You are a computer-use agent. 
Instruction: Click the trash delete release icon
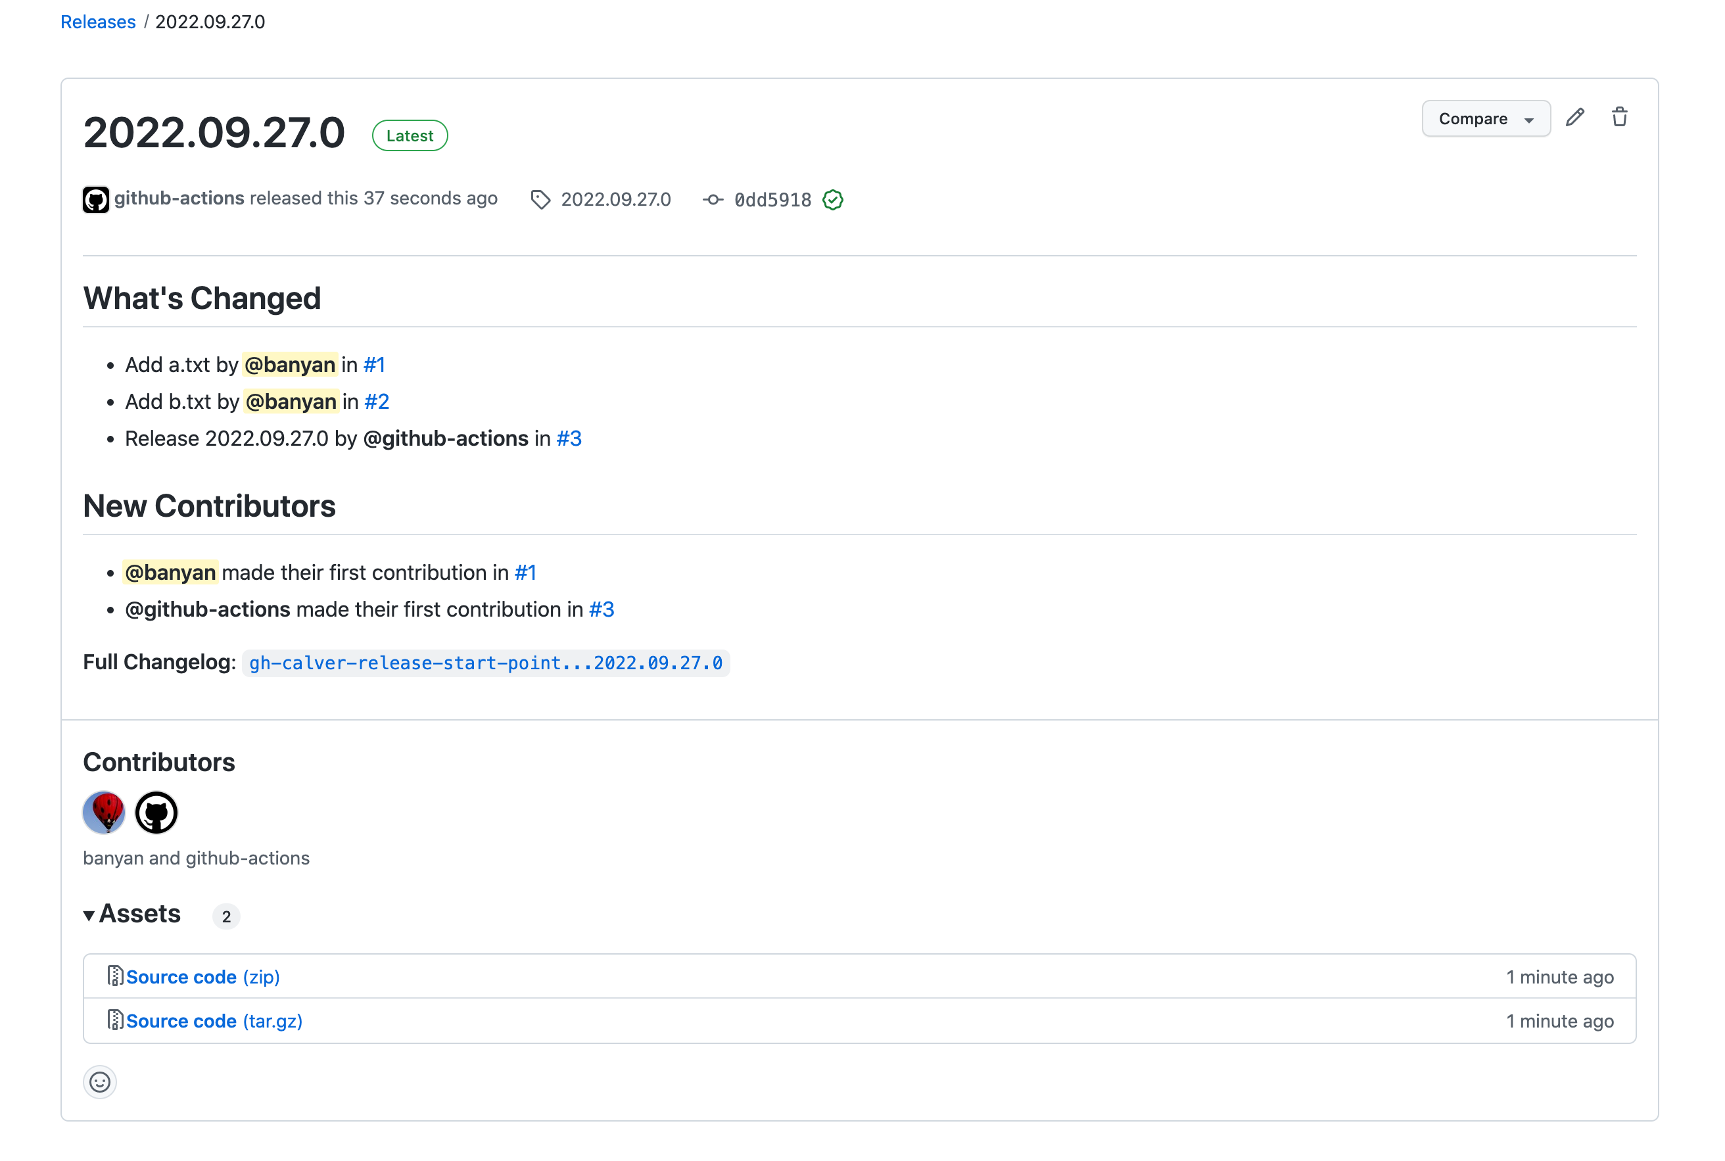click(x=1619, y=118)
